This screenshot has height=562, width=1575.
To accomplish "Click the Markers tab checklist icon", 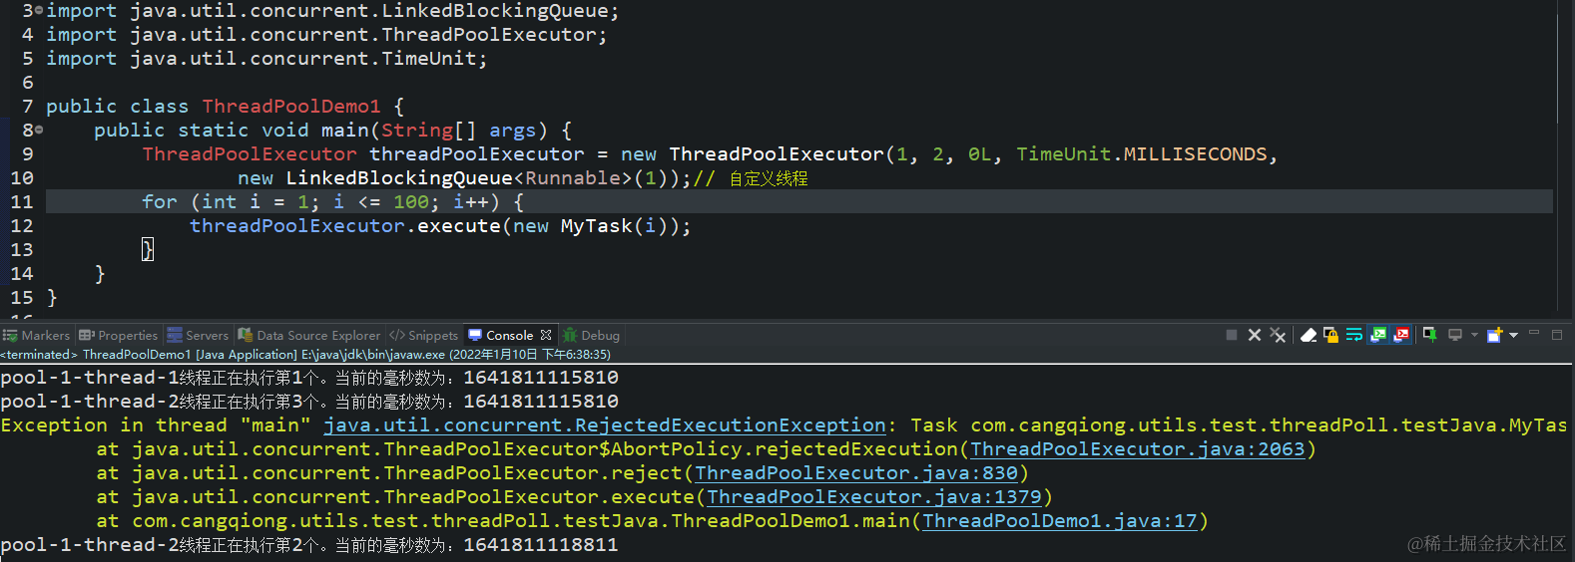I will 10,336.
